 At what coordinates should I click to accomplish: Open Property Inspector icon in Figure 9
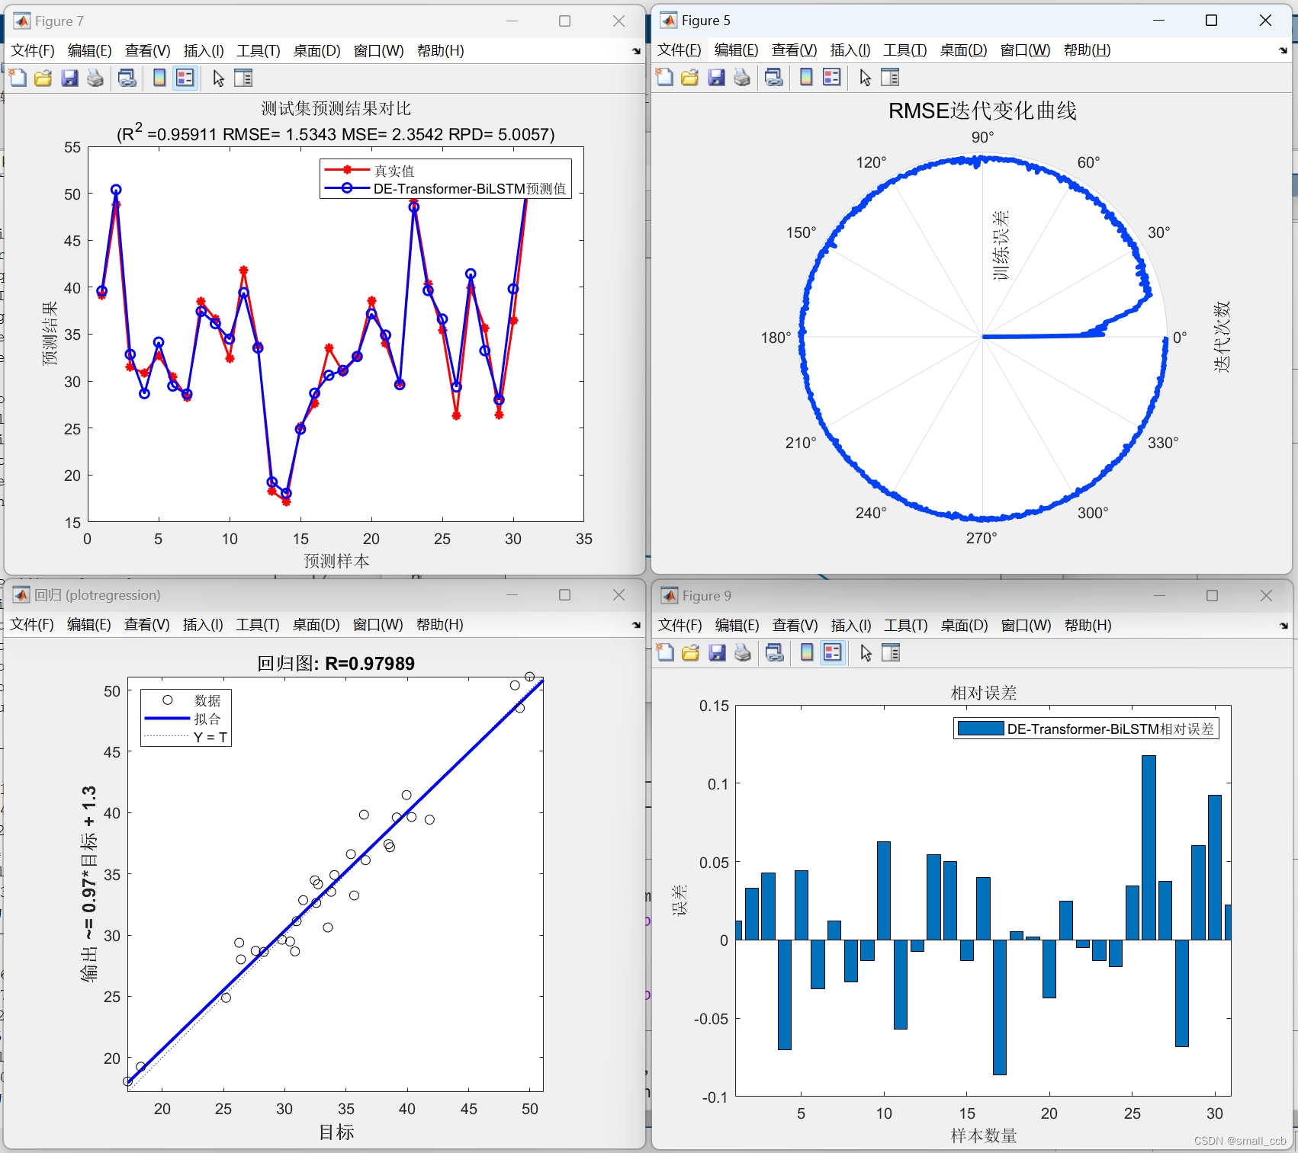tap(891, 652)
